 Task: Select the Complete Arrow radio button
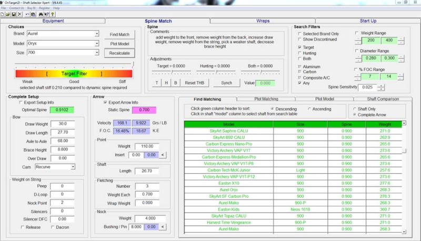[x=354, y=115]
